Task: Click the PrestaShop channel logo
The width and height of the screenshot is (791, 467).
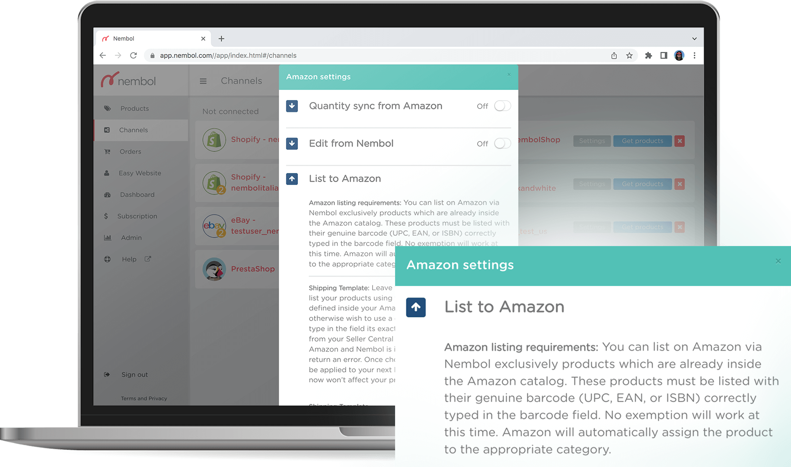Action: pyautogui.click(x=214, y=269)
